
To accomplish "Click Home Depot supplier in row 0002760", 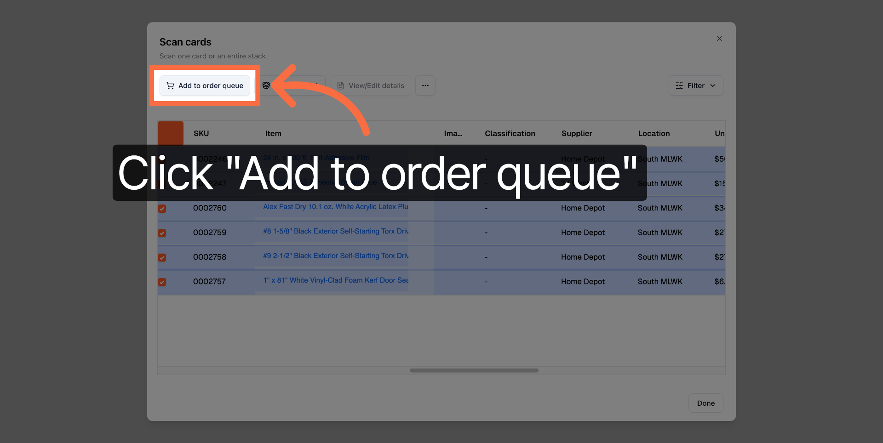I will tap(583, 208).
